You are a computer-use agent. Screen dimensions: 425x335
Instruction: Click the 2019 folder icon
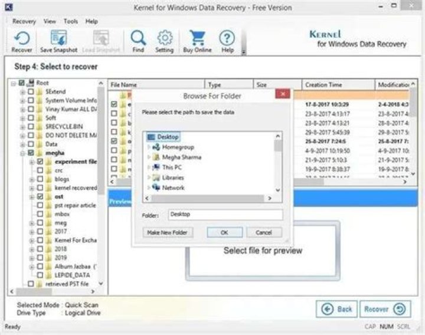(49, 258)
